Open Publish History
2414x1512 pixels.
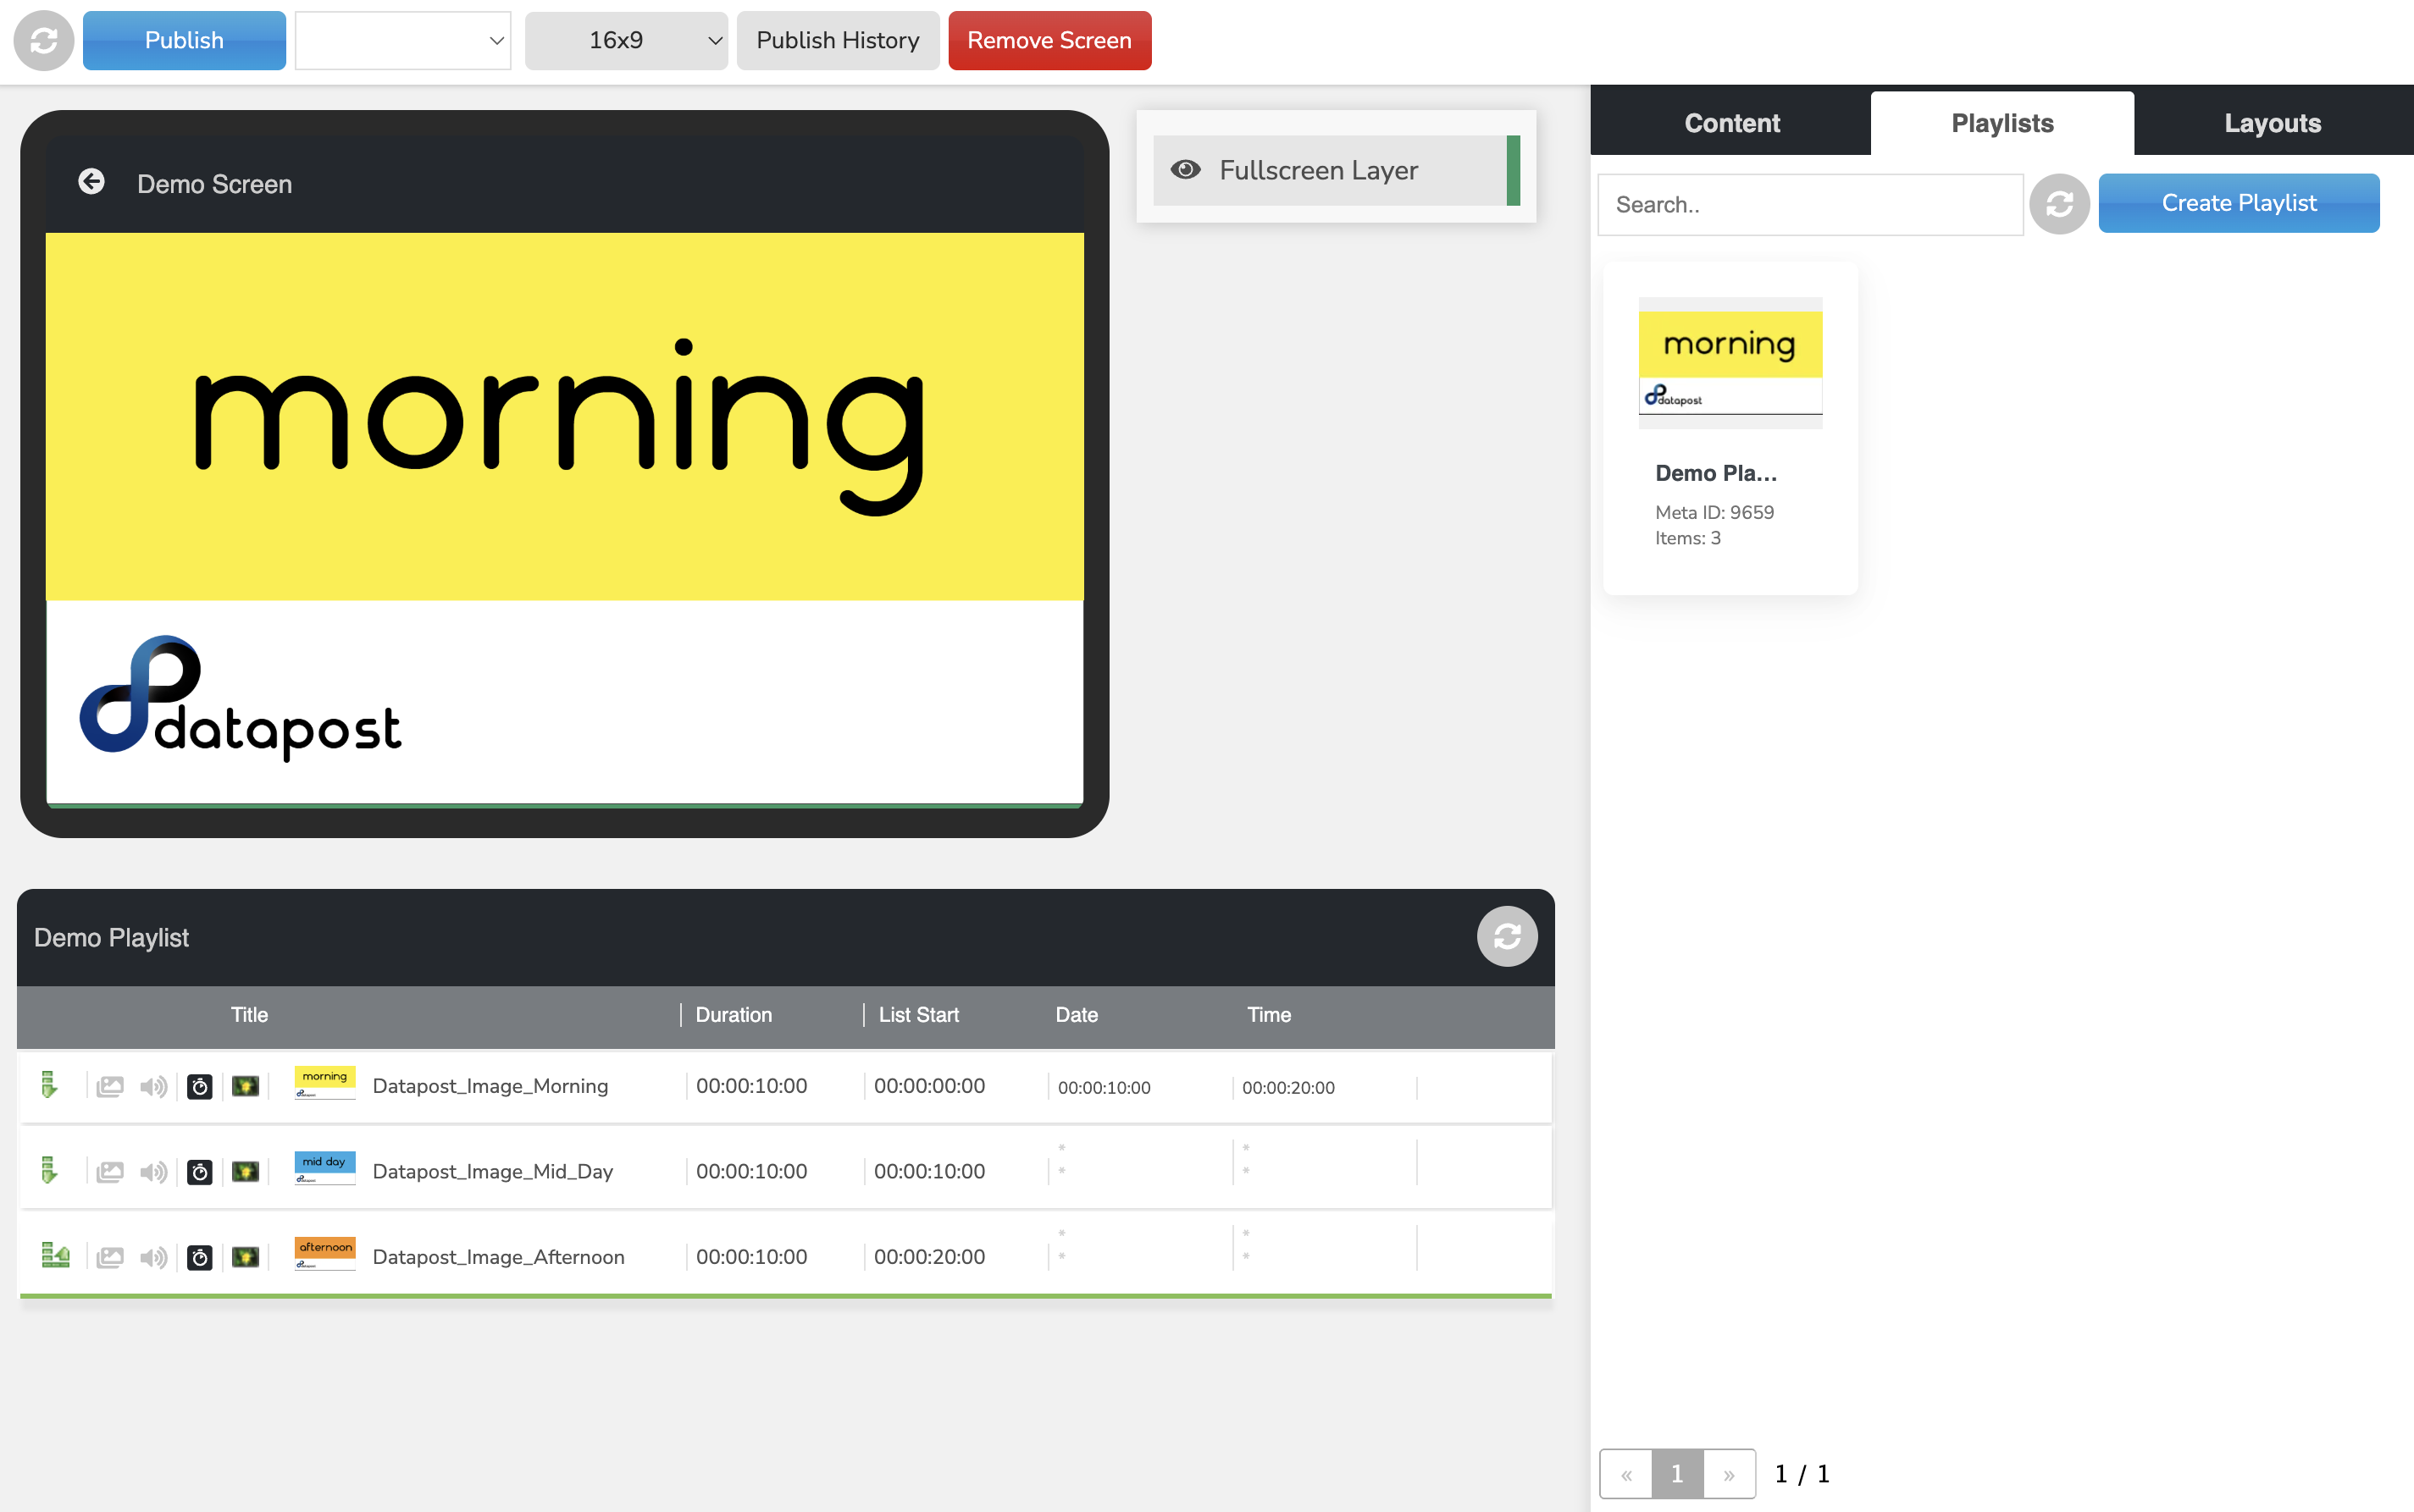pyautogui.click(x=838, y=40)
